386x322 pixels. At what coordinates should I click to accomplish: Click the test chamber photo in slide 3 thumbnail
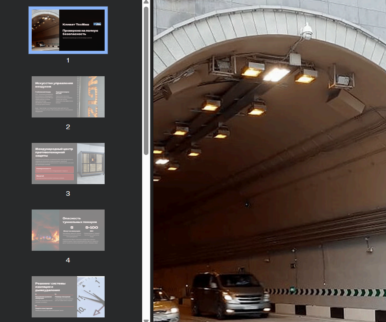coord(91,162)
